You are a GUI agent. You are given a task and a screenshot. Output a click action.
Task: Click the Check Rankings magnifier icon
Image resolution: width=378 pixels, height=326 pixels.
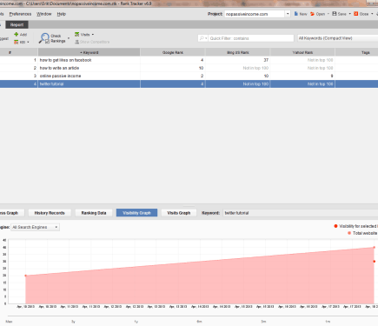click(44, 38)
